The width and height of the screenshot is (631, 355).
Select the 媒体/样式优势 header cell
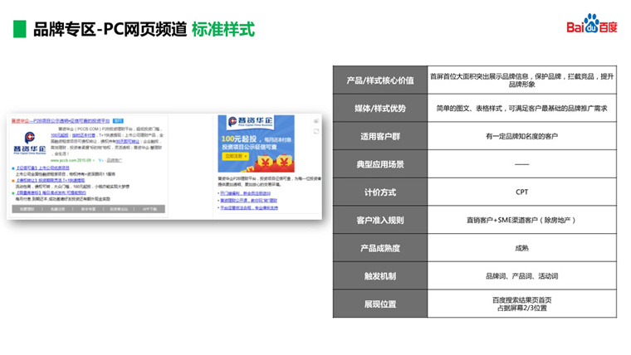pos(380,108)
